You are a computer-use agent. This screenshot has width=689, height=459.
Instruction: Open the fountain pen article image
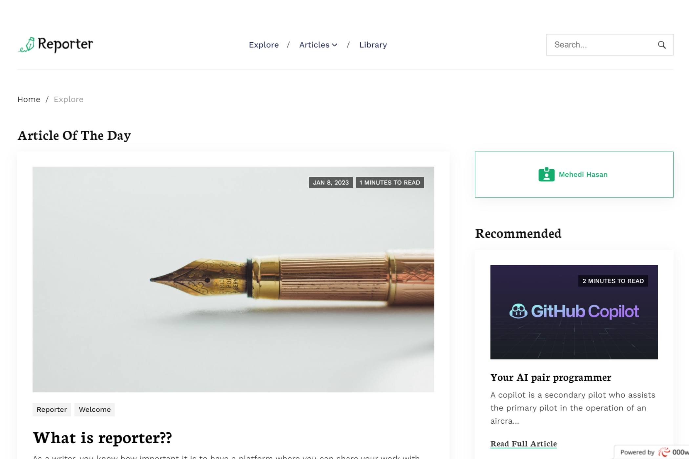click(x=233, y=279)
